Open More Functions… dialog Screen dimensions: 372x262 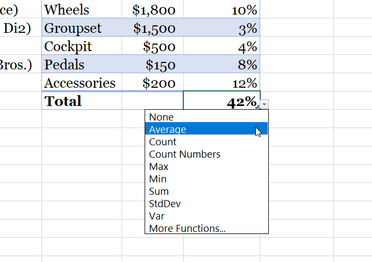click(x=206, y=228)
